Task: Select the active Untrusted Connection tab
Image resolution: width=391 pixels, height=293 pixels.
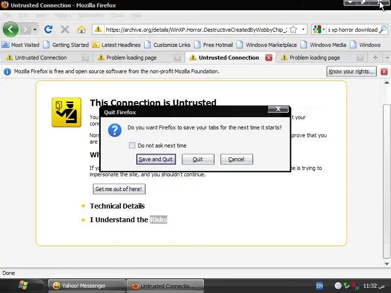Action: [x=229, y=58]
